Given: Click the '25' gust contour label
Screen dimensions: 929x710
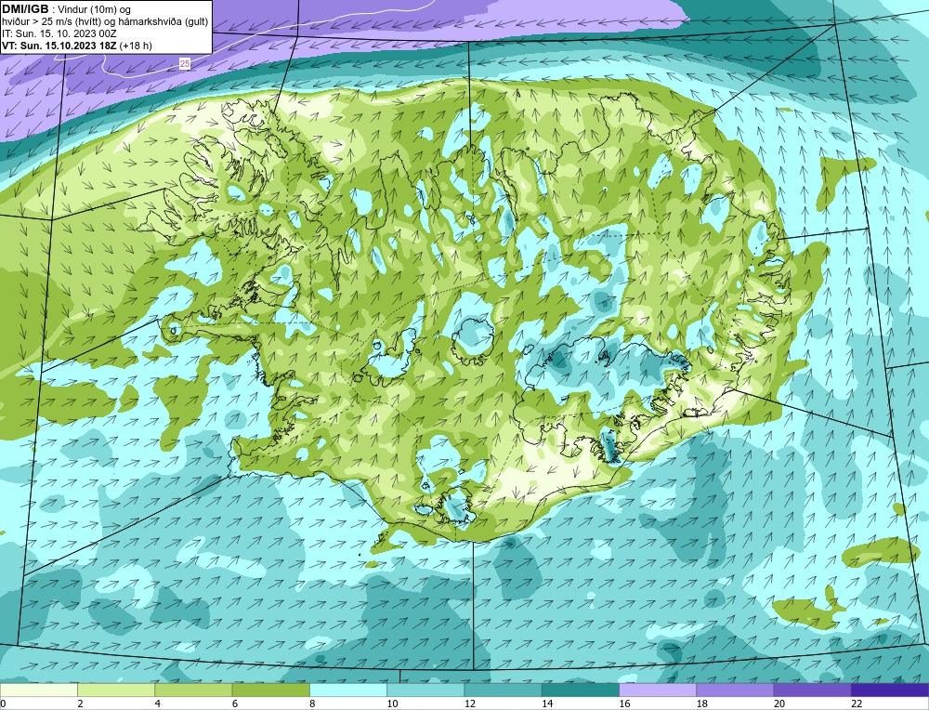Looking at the screenshot, I should (185, 63).
